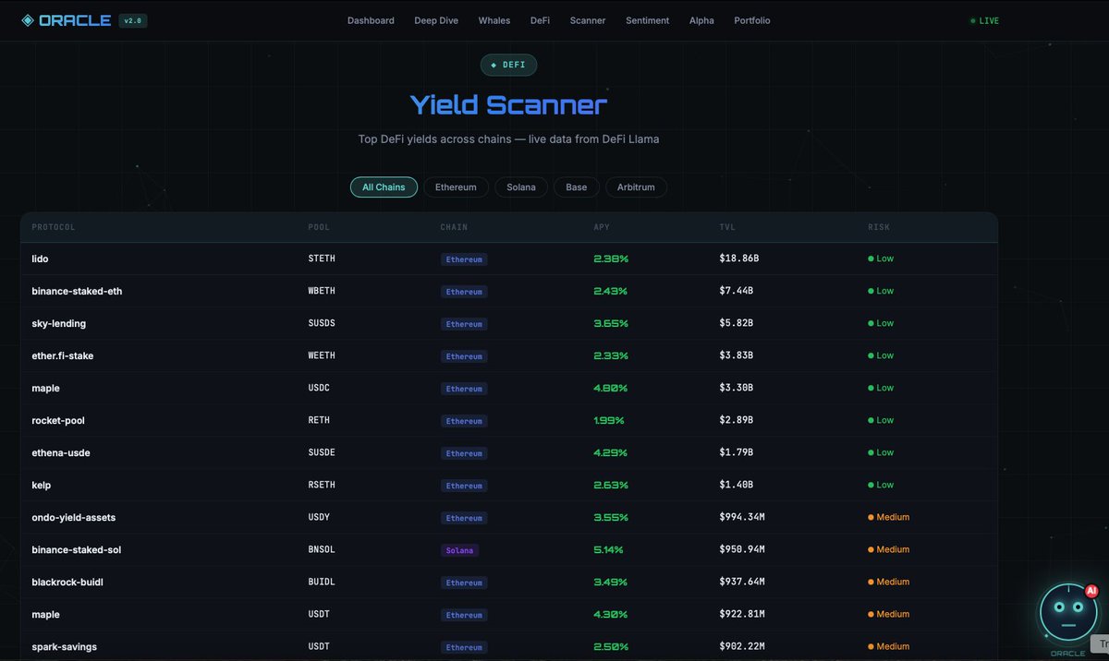Open the Oracle AI robot assistant
The height and width of the screenshot is (661, 1109).
[x=1068, y=612]
